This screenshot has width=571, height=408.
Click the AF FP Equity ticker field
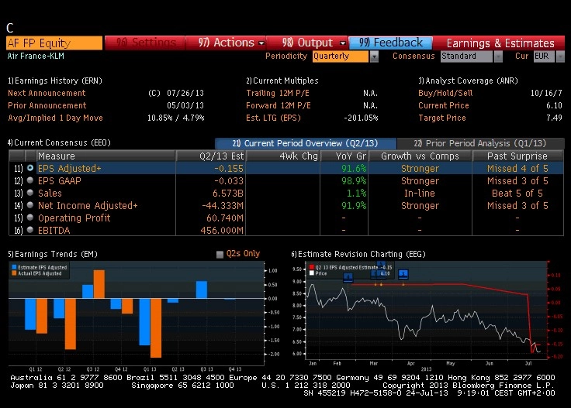coord(54,43)
